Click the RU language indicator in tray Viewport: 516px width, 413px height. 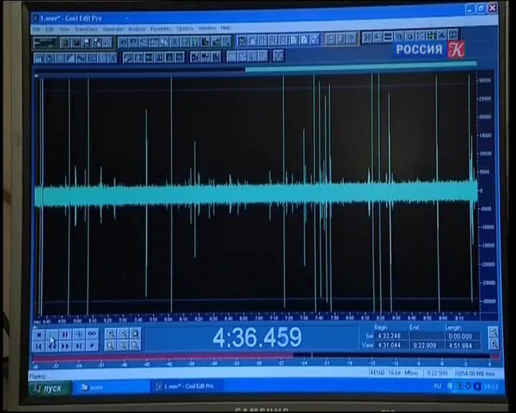coord(437,386)
